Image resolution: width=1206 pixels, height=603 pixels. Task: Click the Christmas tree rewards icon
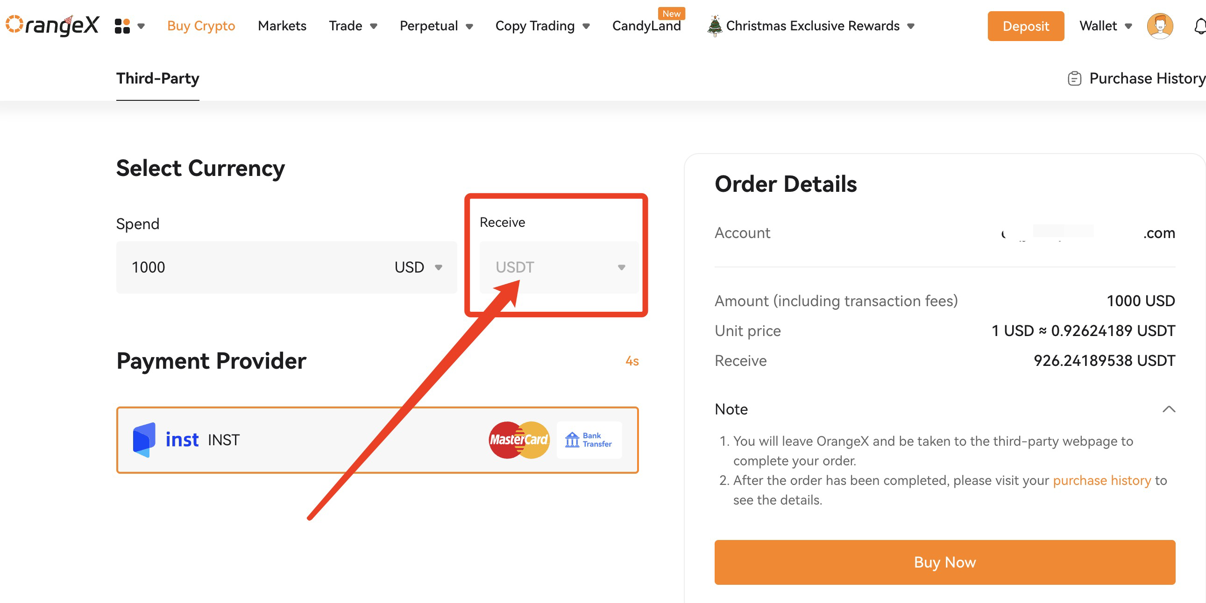[714, 26]
